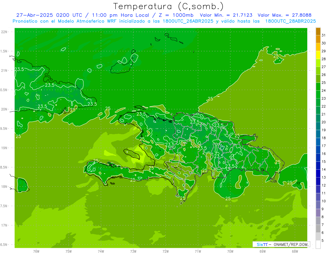Click the "72W" longitude label
The width and height of the screenshot is (331, 255).
click(x=166, y=251)
